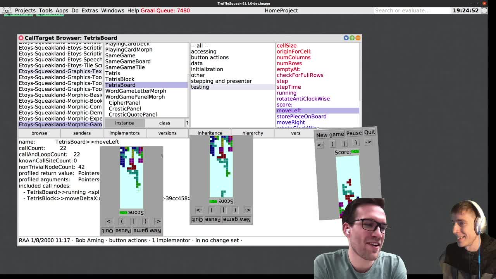Click the hierarchy button

(253, 133)
